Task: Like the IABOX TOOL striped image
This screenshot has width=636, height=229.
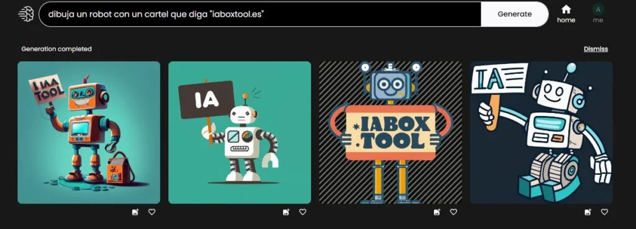Action: (x=453, y=212)
